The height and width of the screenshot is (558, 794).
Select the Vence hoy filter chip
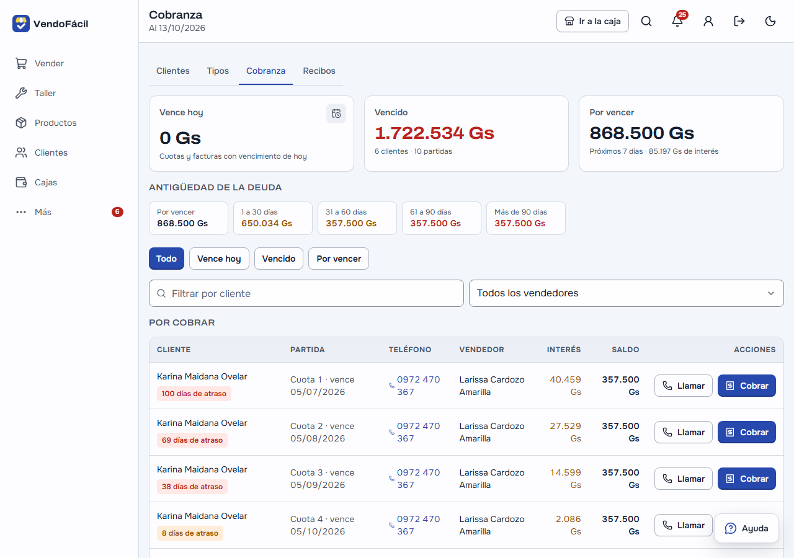(x=219, y=259)
